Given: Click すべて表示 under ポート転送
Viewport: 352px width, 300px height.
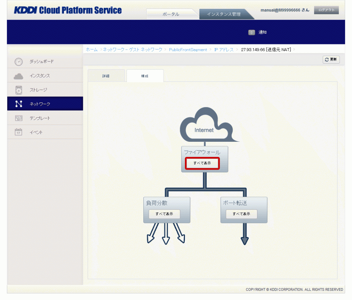Looking at the screenshot, I should click(x=241, y=214).
